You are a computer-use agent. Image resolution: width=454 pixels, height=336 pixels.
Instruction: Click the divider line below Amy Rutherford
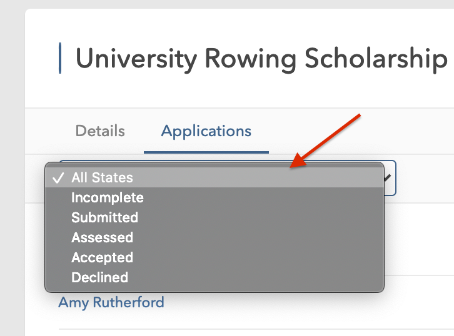(250, 329)
